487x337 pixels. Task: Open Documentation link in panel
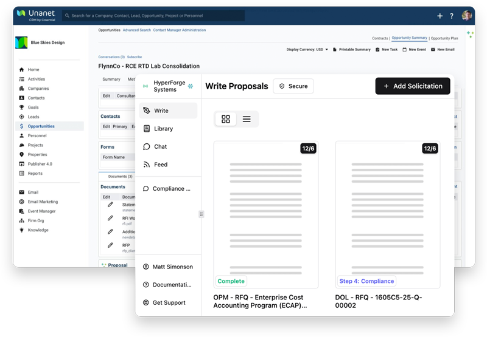pyautogui.click(x=168, y=285)
